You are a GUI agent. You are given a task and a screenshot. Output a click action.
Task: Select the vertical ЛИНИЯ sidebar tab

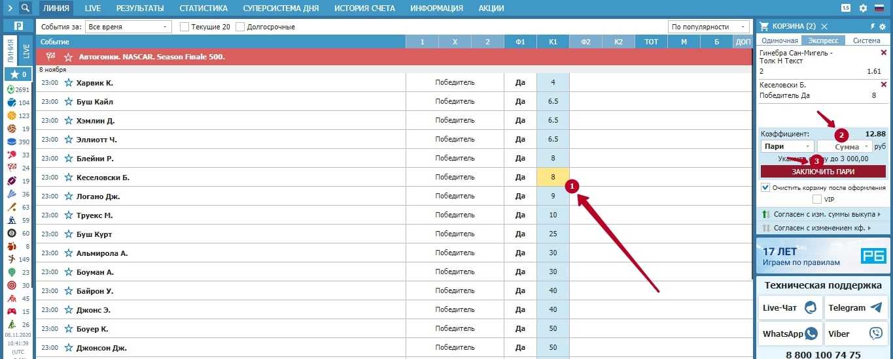(x=11, y=52)
